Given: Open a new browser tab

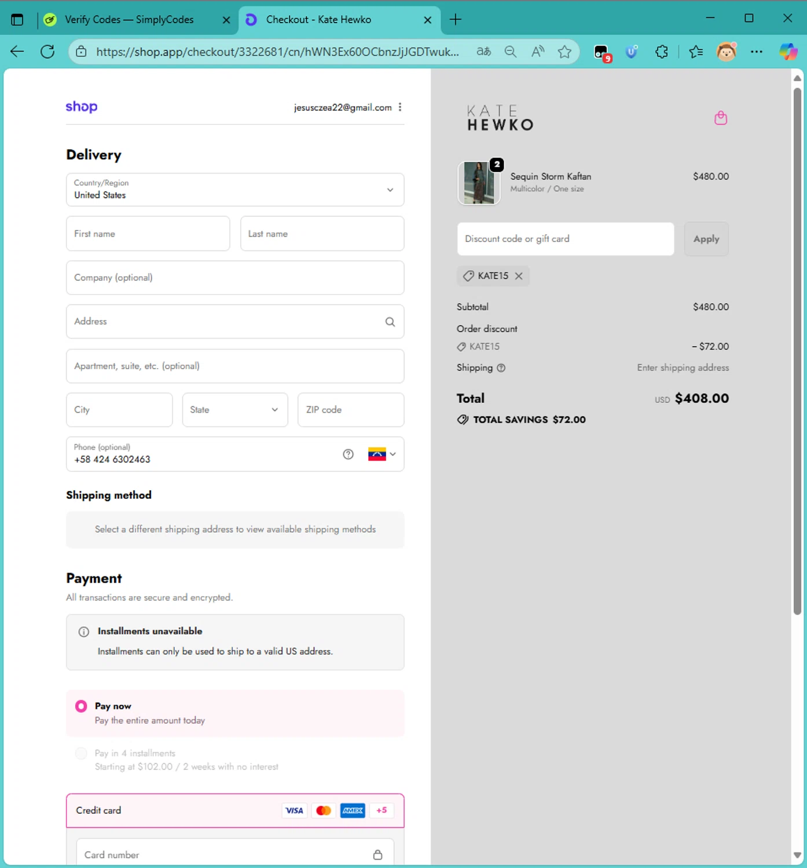Looking at the screenshot, I should tap(456, 20).
